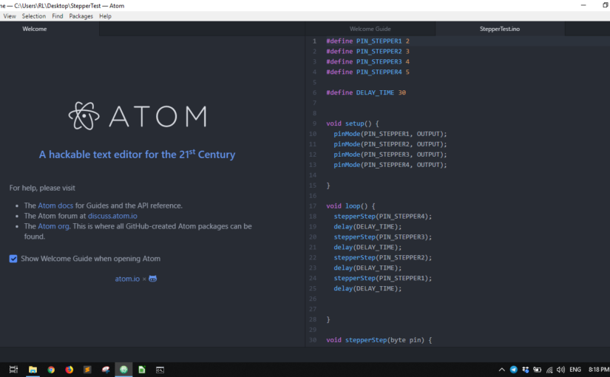Screen dimensions: 610x377
Task: Open the atom.io link
Action: point(127,279)
